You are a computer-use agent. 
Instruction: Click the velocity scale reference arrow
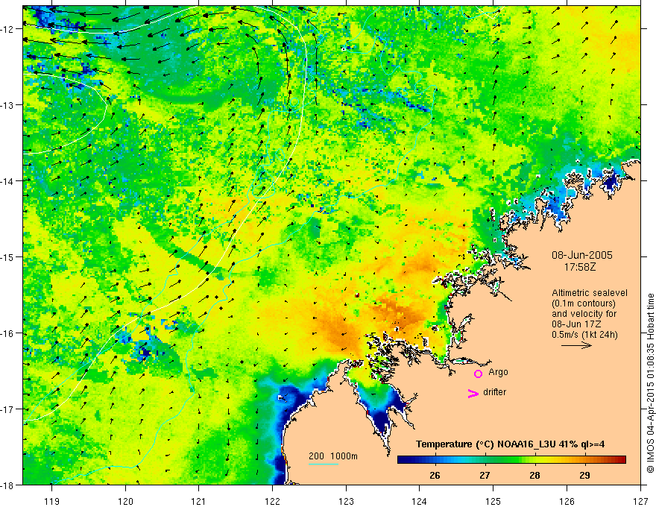pos(576,345)
